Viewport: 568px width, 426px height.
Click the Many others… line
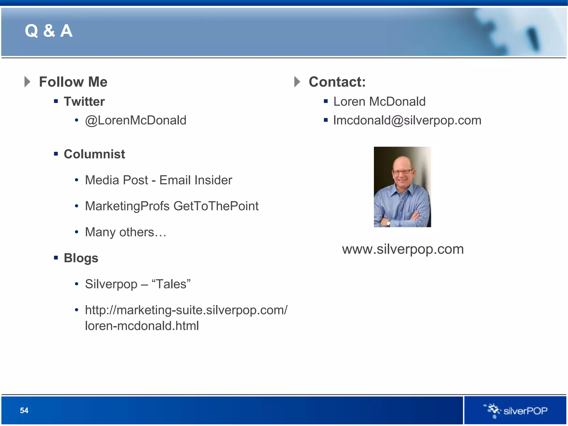(x=126, y=232)
